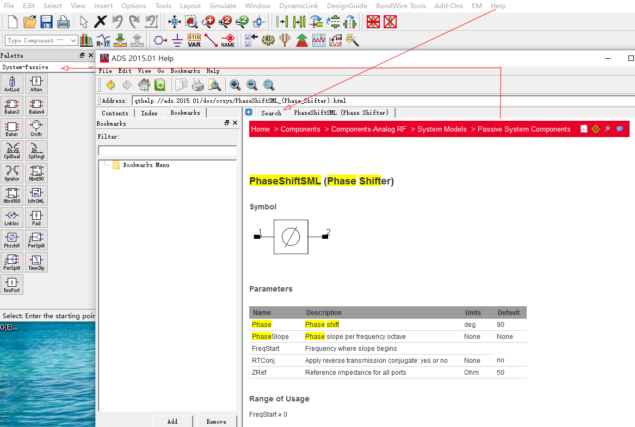Zoom in on the help page
Image resolution: width=635 pixels, height=427 pixels.
coord(235,85)
